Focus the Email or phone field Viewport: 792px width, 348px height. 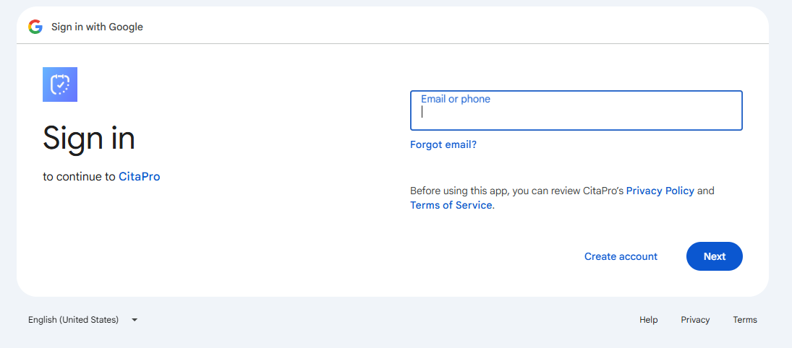pos(576,110)
